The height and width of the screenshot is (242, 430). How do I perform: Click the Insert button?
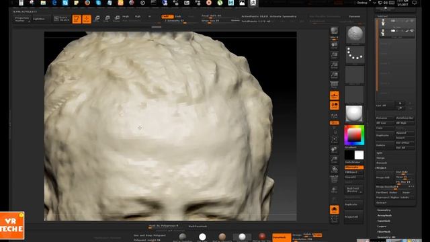[x=404, y=138]
